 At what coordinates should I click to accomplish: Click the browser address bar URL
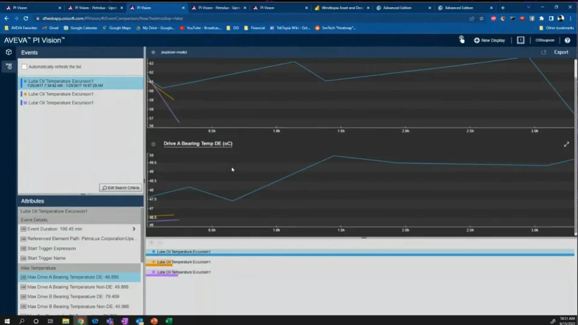coord(113,18)
